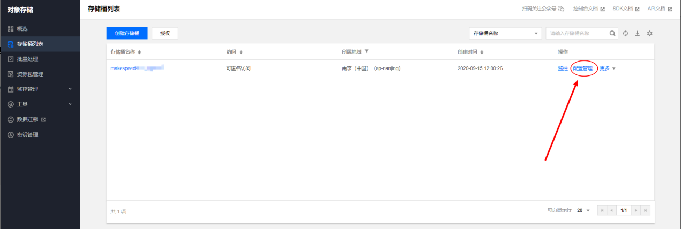Select 存储桶列表 in the sidebar
The image size is (681, 229).
(40, 44)
